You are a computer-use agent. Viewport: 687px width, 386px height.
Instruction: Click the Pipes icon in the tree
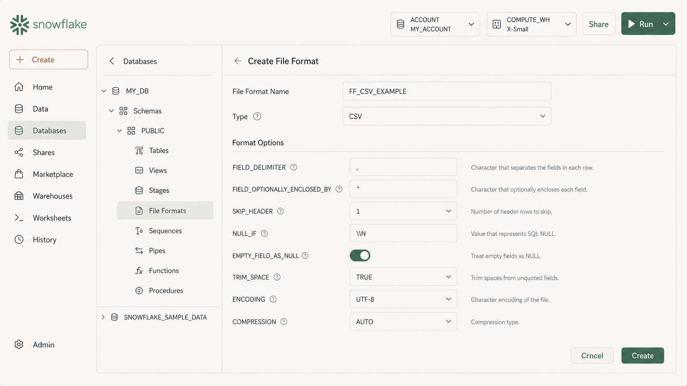(139, 251)
